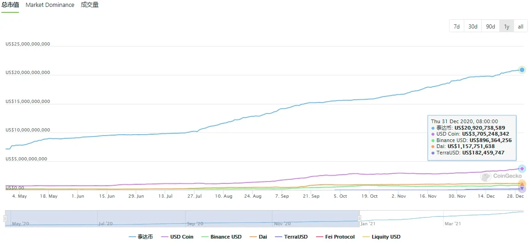Screen dimensions: 532x245
Task: Click the right navigator range handle
Action: [360, 218]
